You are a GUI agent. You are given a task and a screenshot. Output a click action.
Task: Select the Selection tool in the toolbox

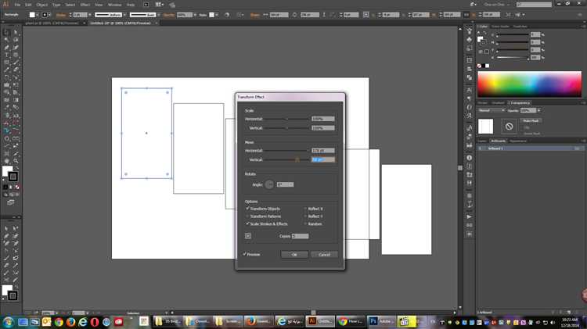[5, 32]
